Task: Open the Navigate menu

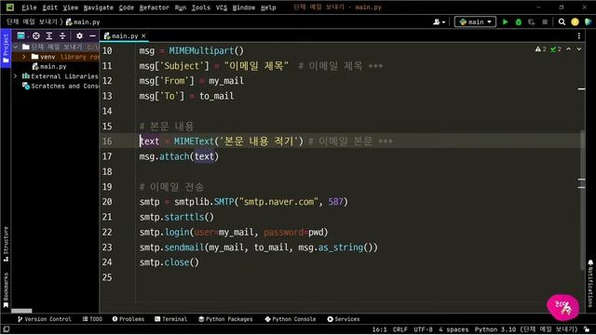Action: pos(99,7)
